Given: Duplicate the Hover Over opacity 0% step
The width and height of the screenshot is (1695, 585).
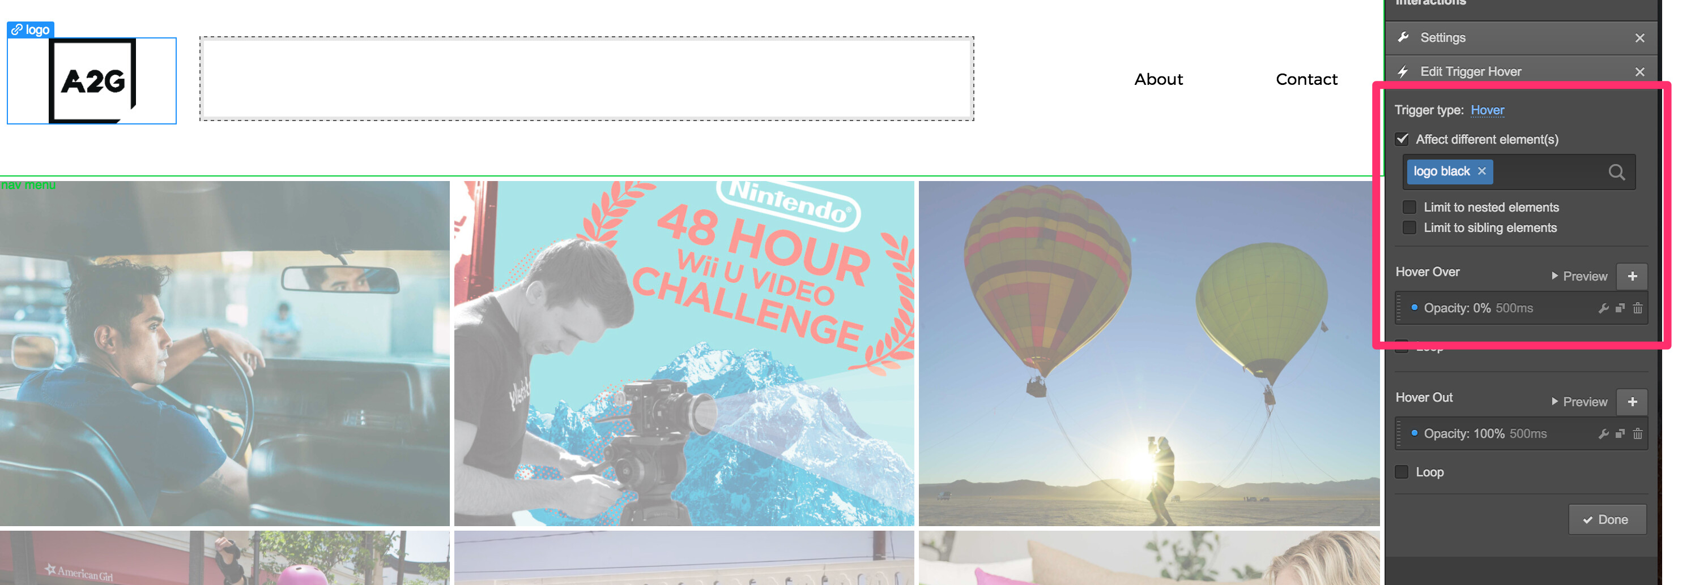Looking at the screenshot, I should (x=1620, y=308).
